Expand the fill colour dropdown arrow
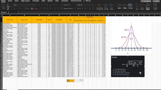The width and height of the screenshot is (161, 90). [x=34, y=8]
